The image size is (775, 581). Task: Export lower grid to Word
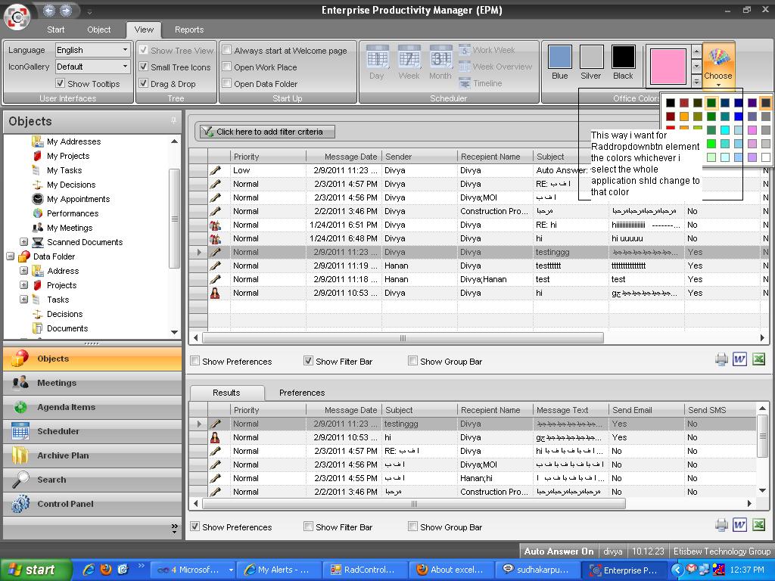(739, 525)
